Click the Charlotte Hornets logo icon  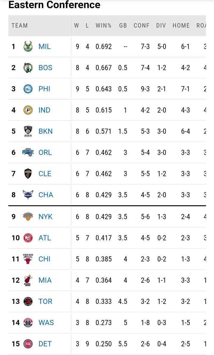pos(28,195)
